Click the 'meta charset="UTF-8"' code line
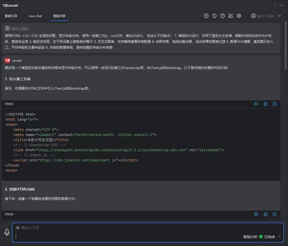 (36, 130)
